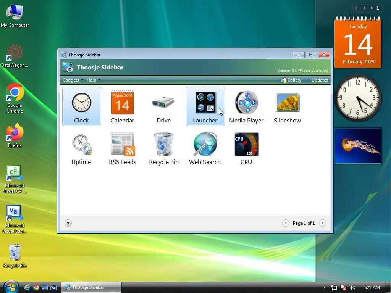Go to previous gallery page

pos(286,223)
